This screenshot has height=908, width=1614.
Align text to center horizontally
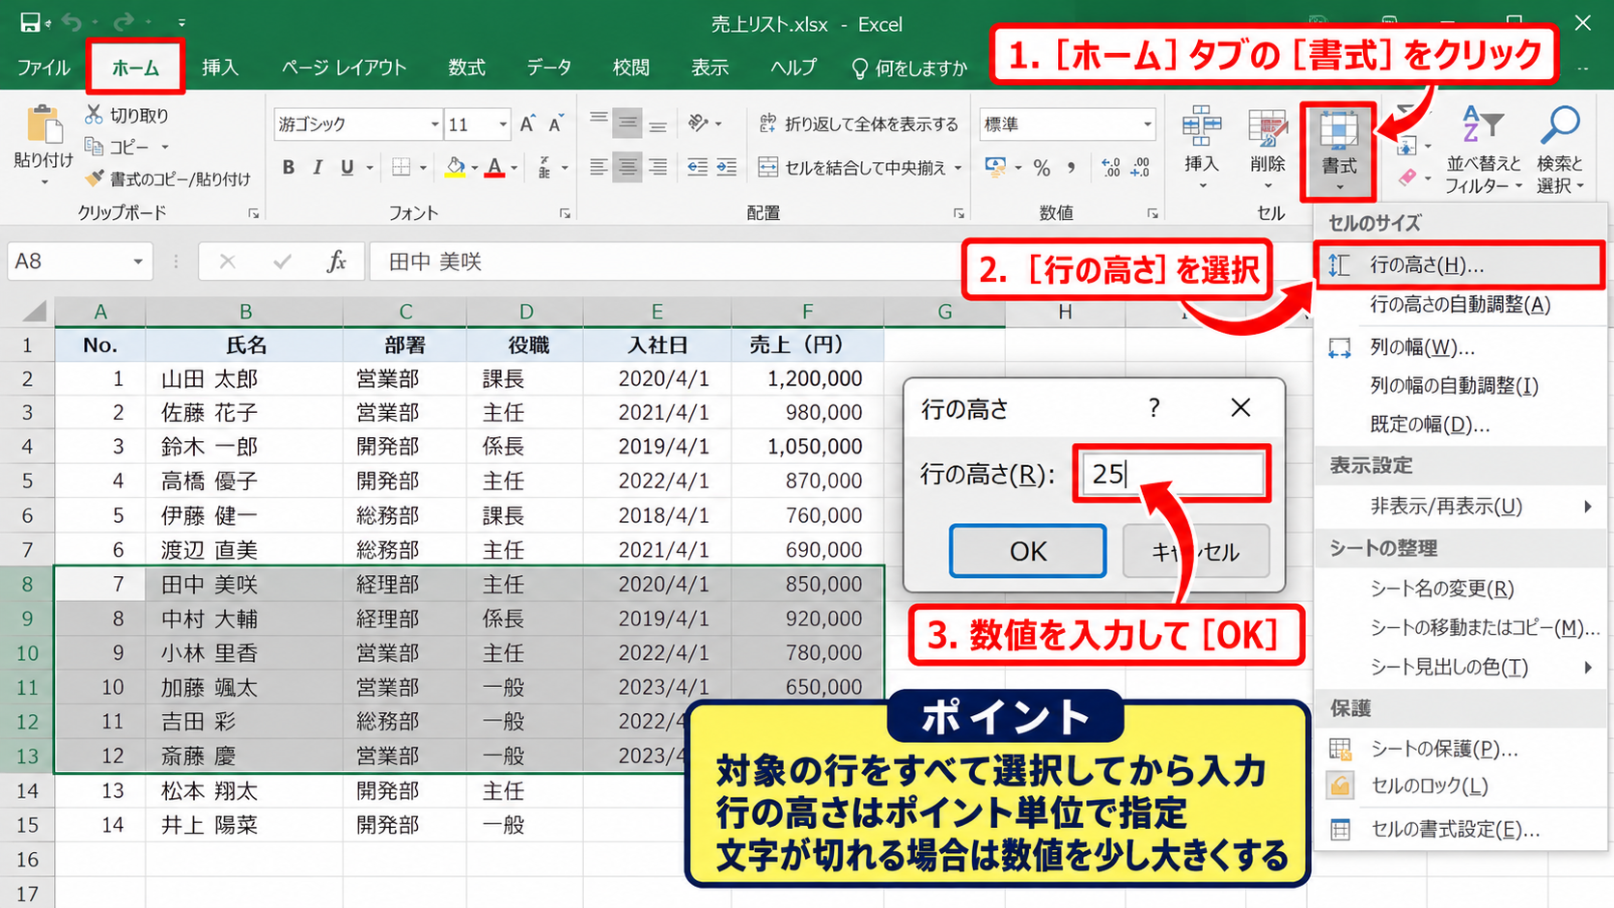(x=627, y=167)
